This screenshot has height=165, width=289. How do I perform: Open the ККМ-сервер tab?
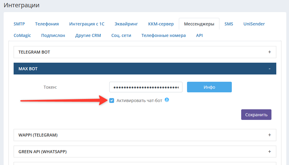(x=161, y=24)
